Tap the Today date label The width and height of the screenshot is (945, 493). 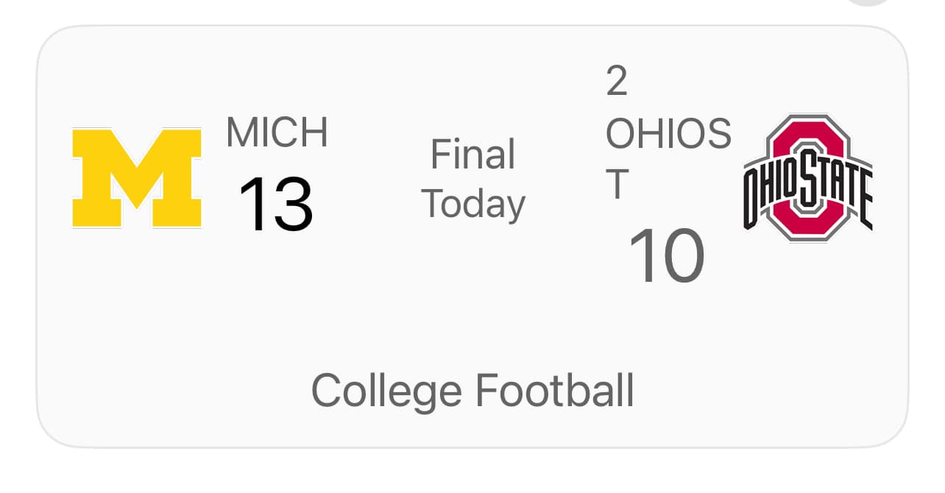(x=473, y=204)
